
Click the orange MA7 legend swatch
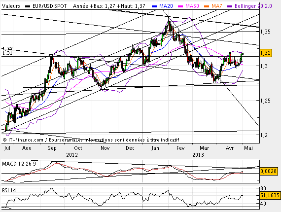(207, 6)
